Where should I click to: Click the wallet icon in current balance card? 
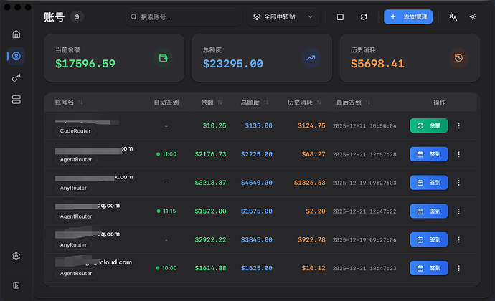(x=164, y=58)
